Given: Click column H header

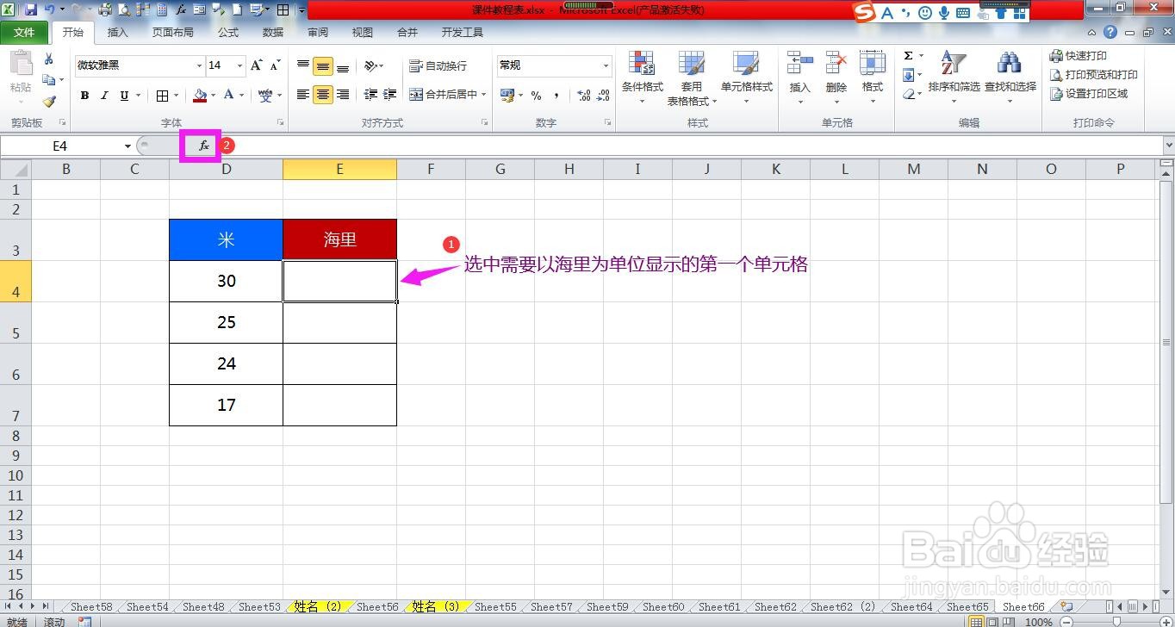Looking at the screenshot, I should [x=569, y=169].
